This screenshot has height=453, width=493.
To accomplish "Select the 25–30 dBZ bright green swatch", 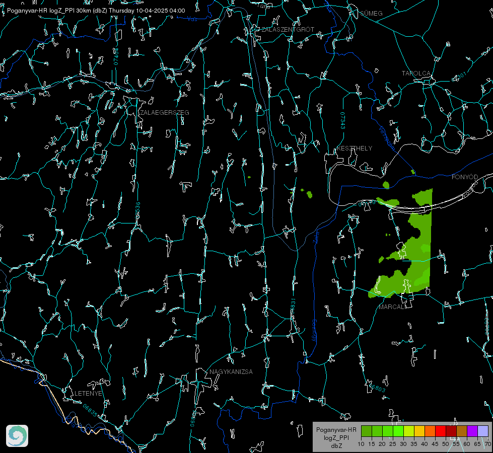I will pos(398,431).
